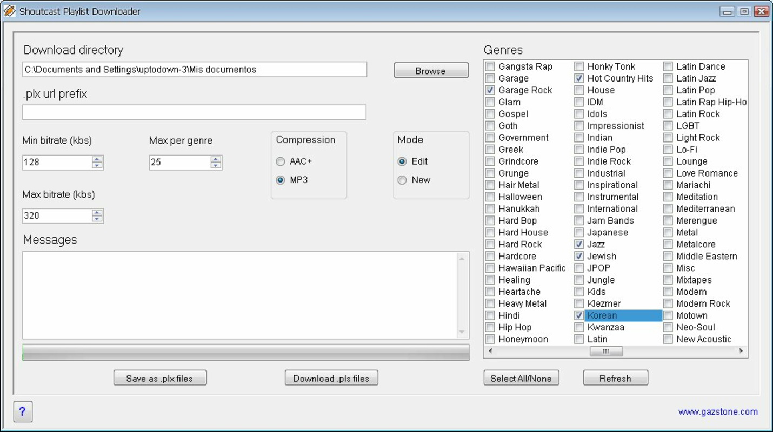Click the Shoutcast app icon in title bar
Image resolution: width=773 pixels, height=432 pixels.
click(9, 11)
